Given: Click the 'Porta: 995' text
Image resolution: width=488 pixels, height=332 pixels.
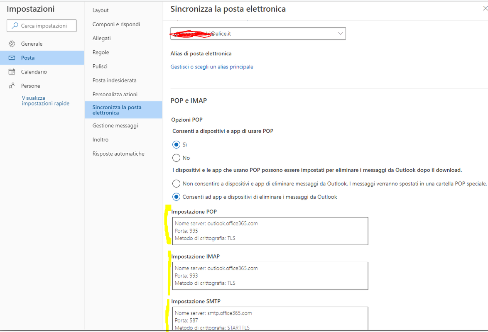Looking at the screenshot, I should click(x=186, y=231).
